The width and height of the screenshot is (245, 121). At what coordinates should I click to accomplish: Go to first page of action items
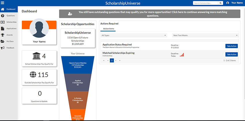104,60
